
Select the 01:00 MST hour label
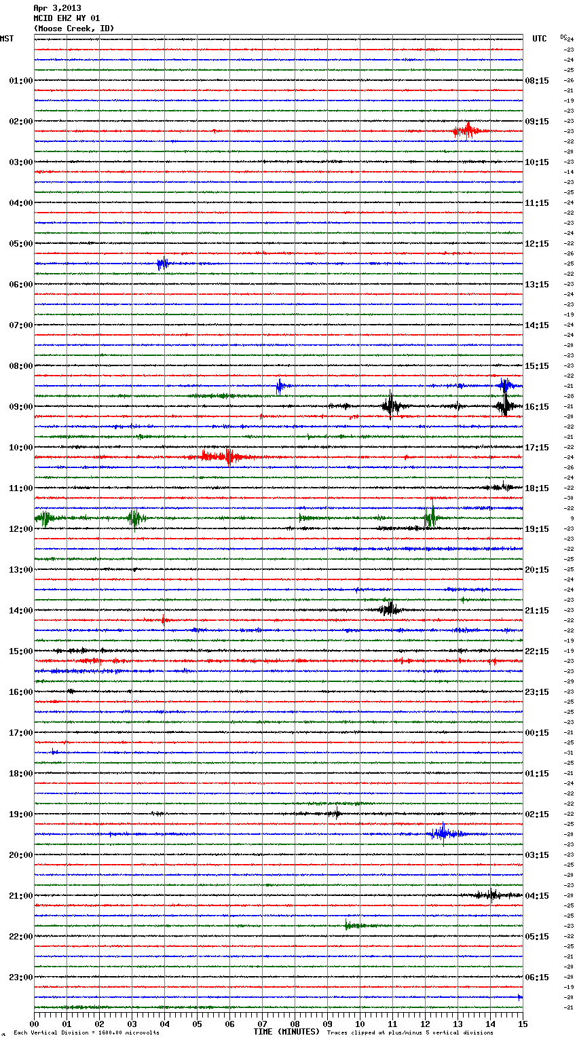point(20,80)
